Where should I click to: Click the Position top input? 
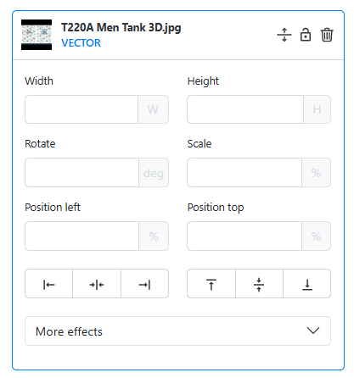(244, 236)
